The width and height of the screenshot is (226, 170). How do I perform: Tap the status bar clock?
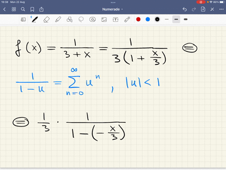[x=5, y=2]
